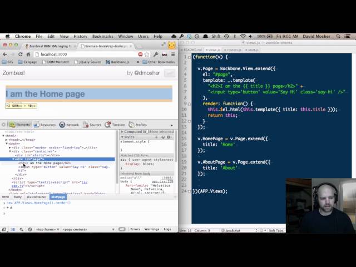This screenshot has width=356, height=267.
Task: Open the Elements panel in DevTools
Action: (19, 125)
